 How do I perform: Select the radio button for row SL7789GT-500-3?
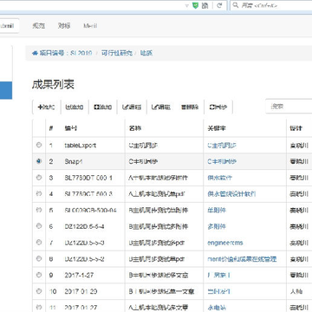point(39,193)
